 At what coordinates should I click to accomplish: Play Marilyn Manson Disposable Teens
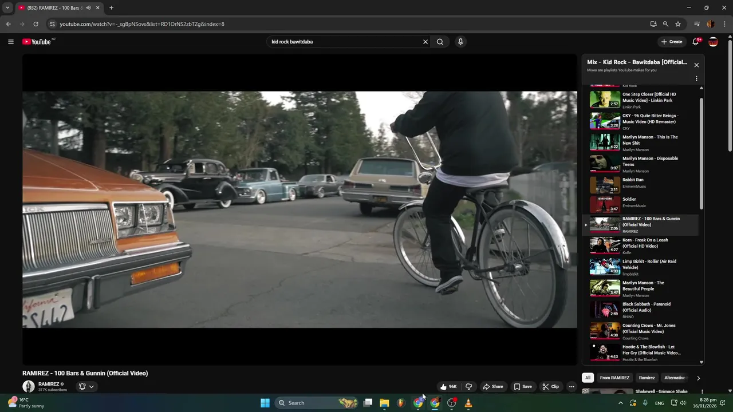click(x=640, y=164)
